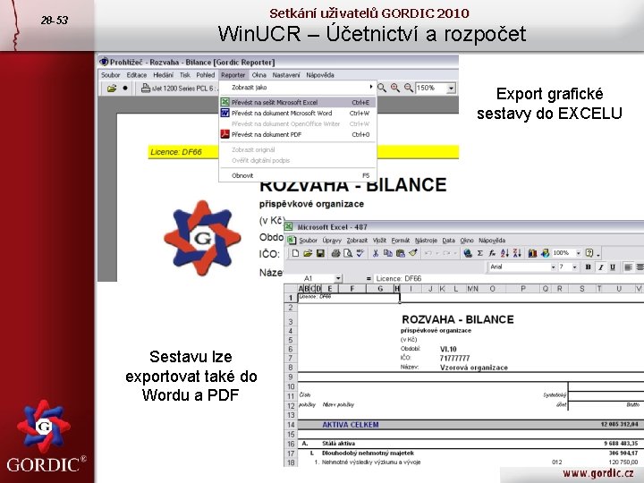Open the Excel 100% zoom dropdown
Image resolution: width=644 pixels, height=483 pixels.
579,253
